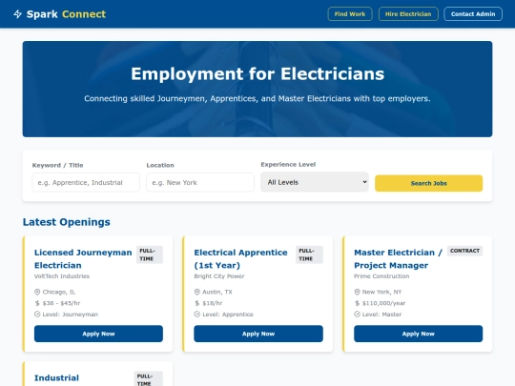The image size is (515, 386).
Task: Click the New York, NY location text
Action: click(381, 292)
